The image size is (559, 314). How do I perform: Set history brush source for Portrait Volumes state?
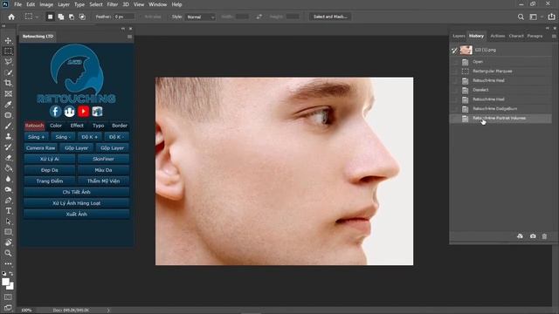(454, 119)
